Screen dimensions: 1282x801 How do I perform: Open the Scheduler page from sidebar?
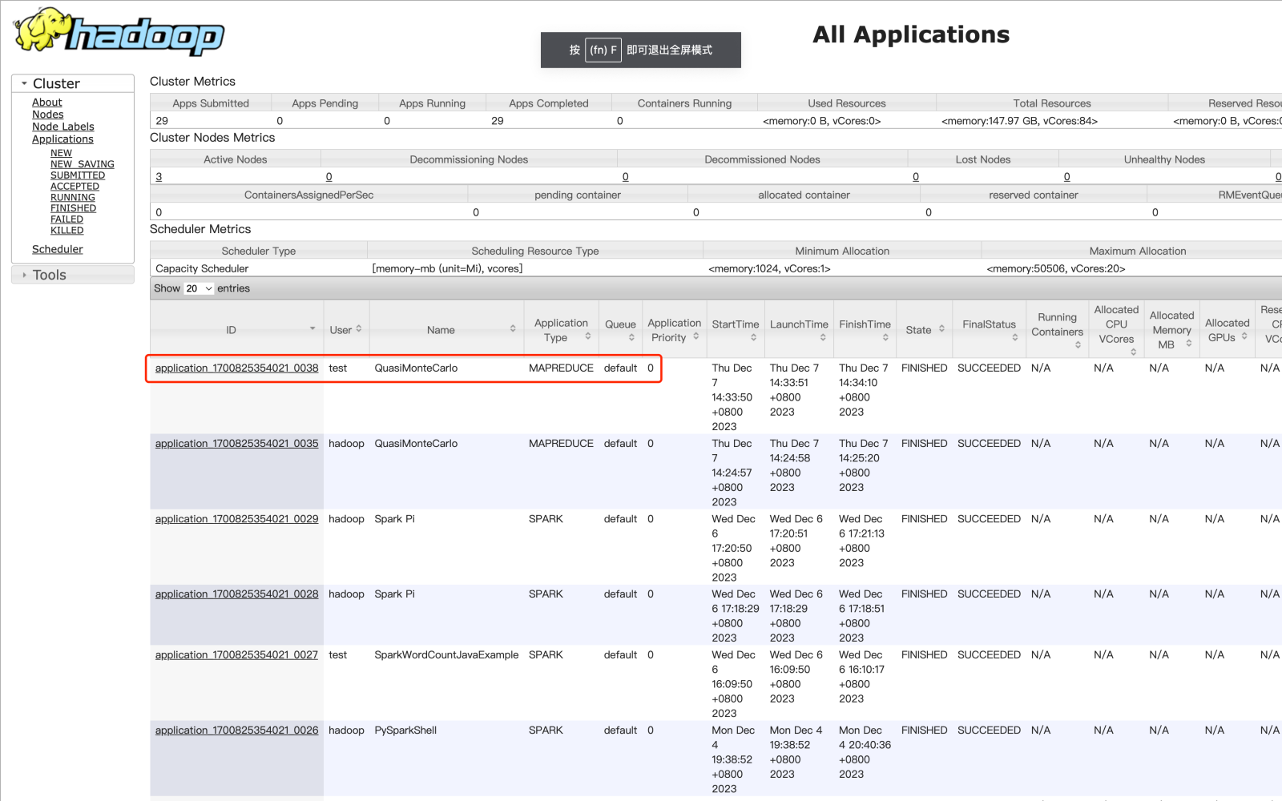57,249
